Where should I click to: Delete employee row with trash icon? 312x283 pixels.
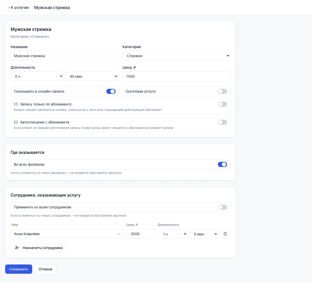[225, 234]
